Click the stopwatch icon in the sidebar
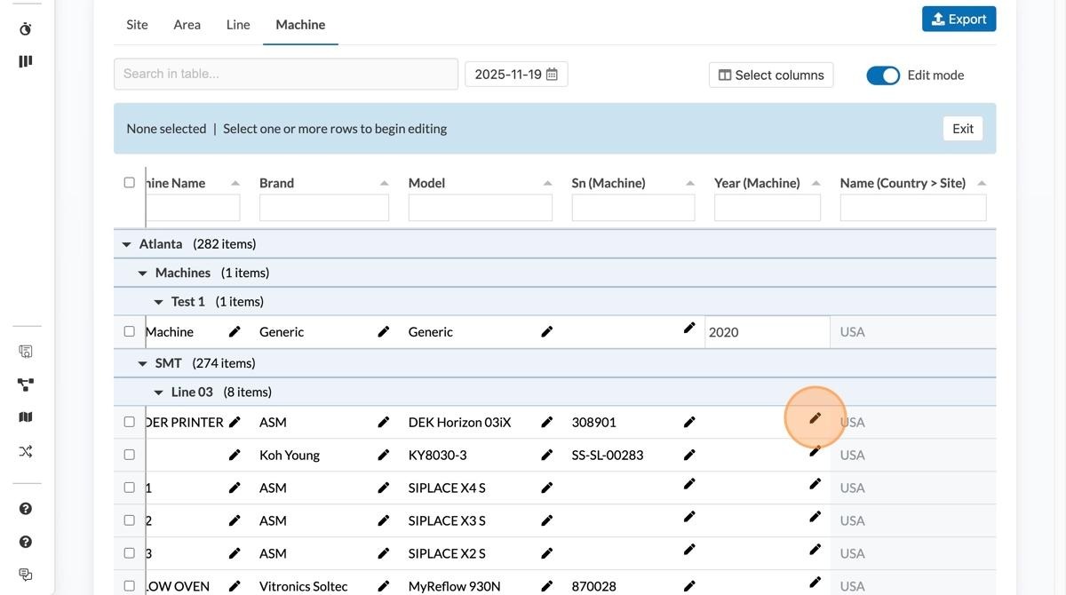The image size is (1066, 595). (26, 29)
